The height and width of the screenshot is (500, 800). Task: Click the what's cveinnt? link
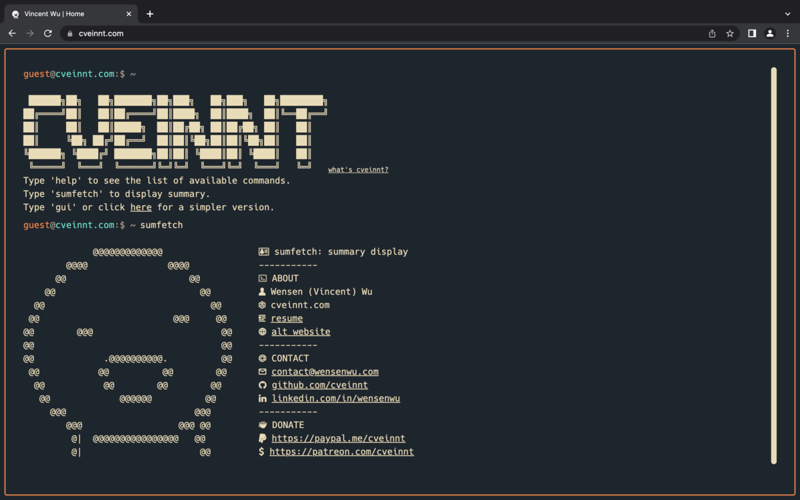(358, 169)
